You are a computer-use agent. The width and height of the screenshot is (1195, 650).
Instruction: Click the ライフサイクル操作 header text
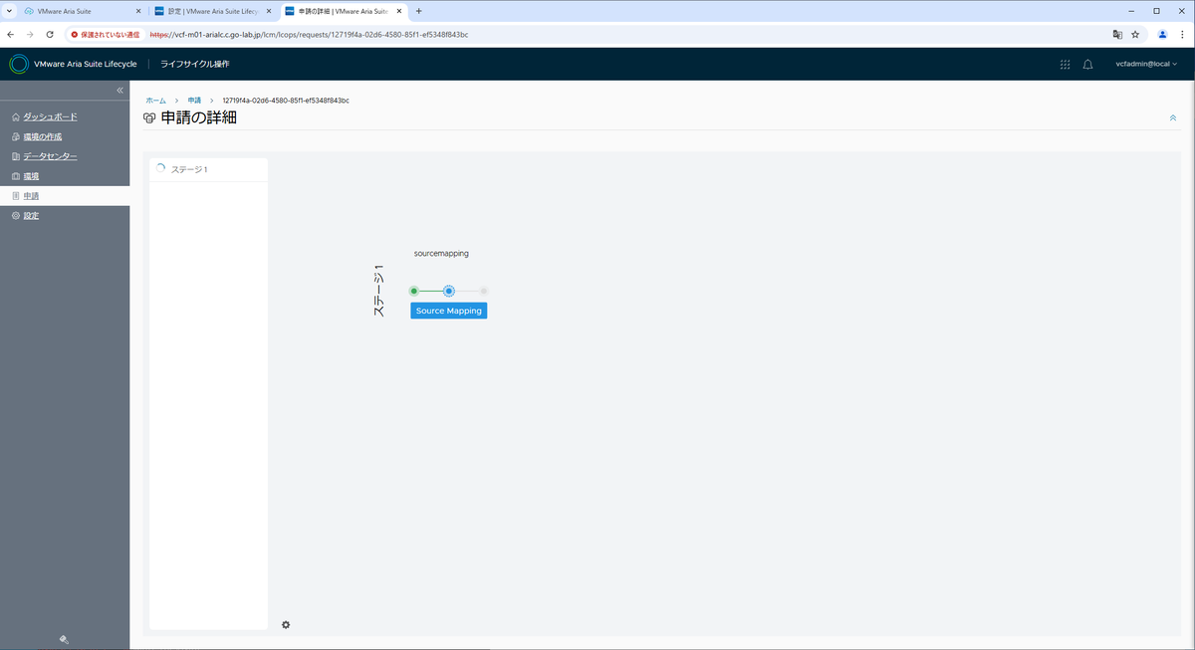[x=195, y=64]
